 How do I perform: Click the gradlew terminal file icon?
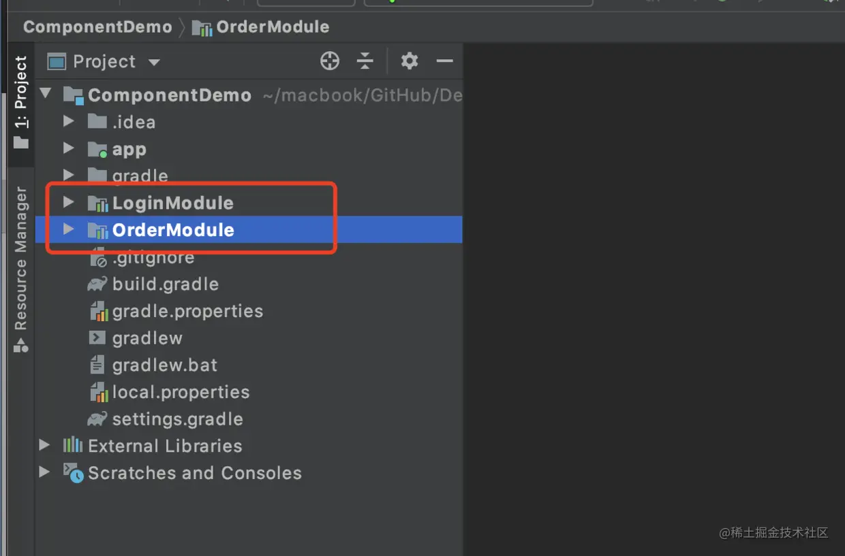pyautogui.click(x=97, y=338)
